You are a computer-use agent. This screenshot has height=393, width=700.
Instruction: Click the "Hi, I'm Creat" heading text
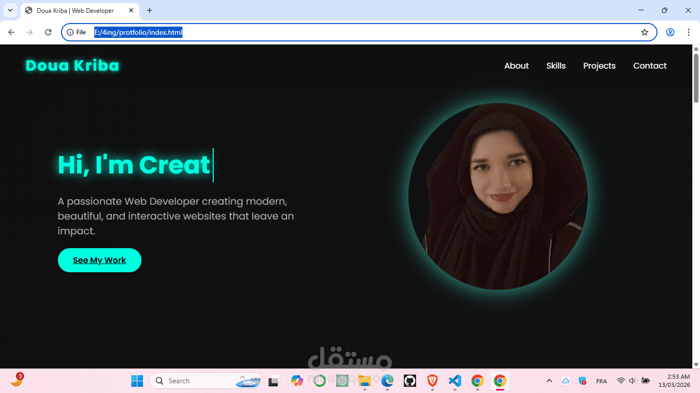click(x=134, y=165)
